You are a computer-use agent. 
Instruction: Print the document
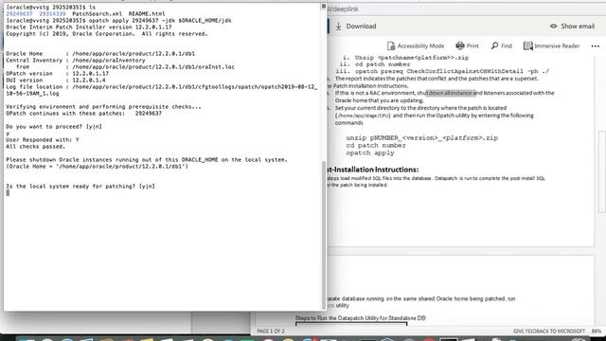click(x=467, y=45)
